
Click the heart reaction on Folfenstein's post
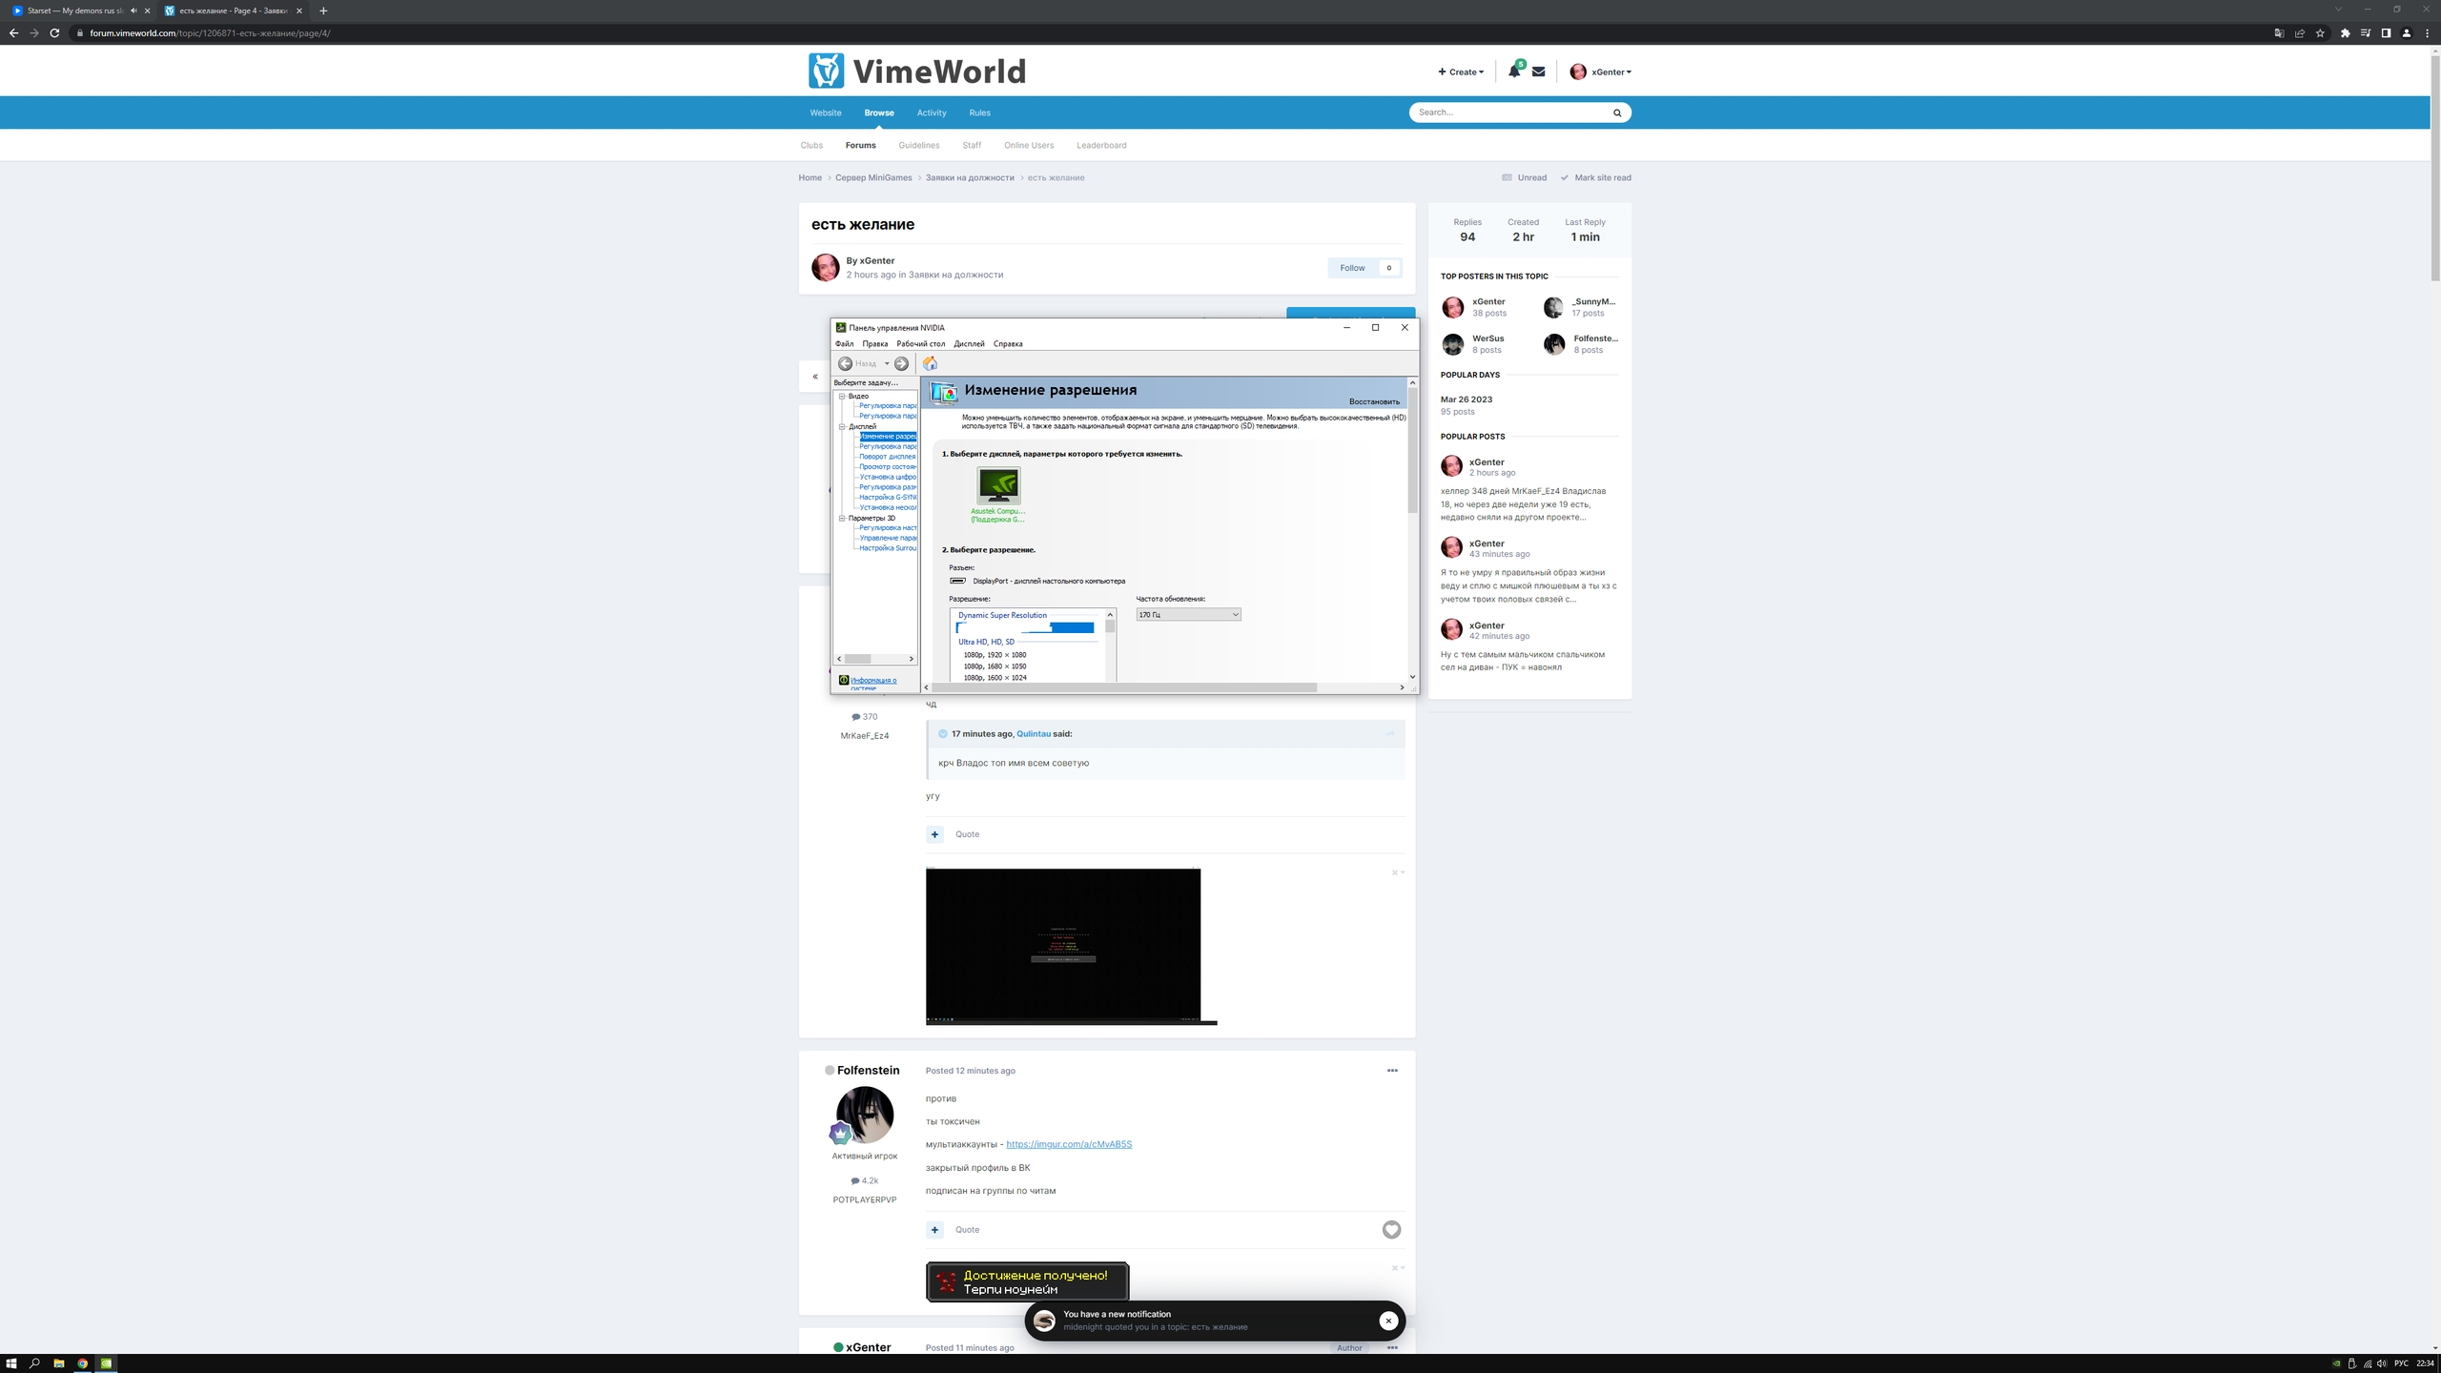[1391, 1230]
